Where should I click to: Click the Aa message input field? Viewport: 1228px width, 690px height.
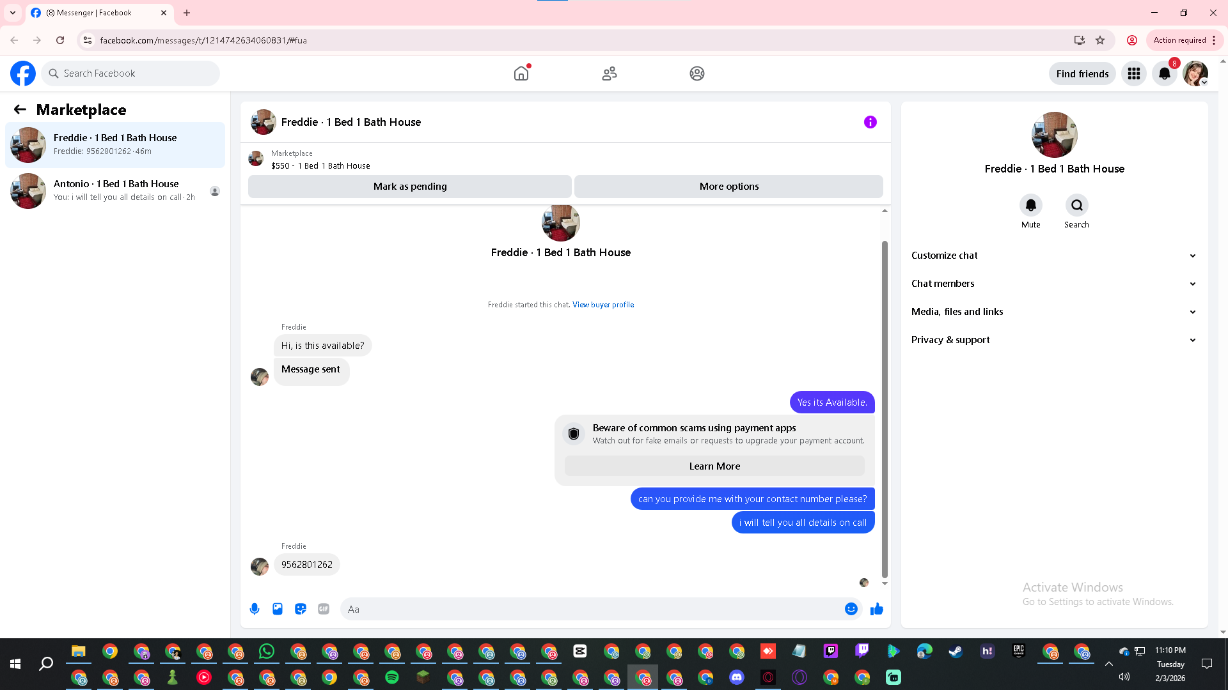click(588, 609)
